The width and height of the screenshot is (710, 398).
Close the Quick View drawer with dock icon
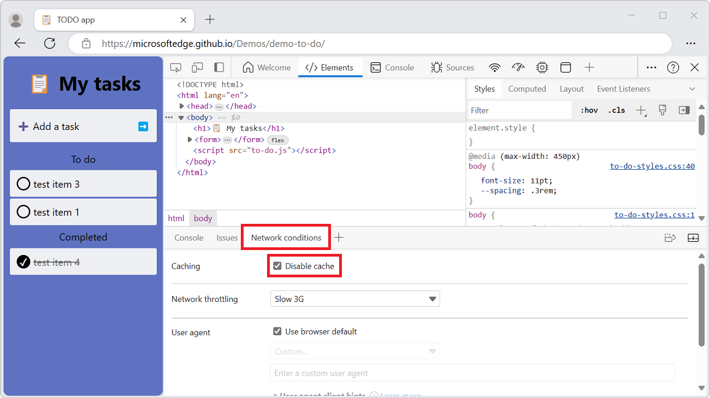coord(693,237)
